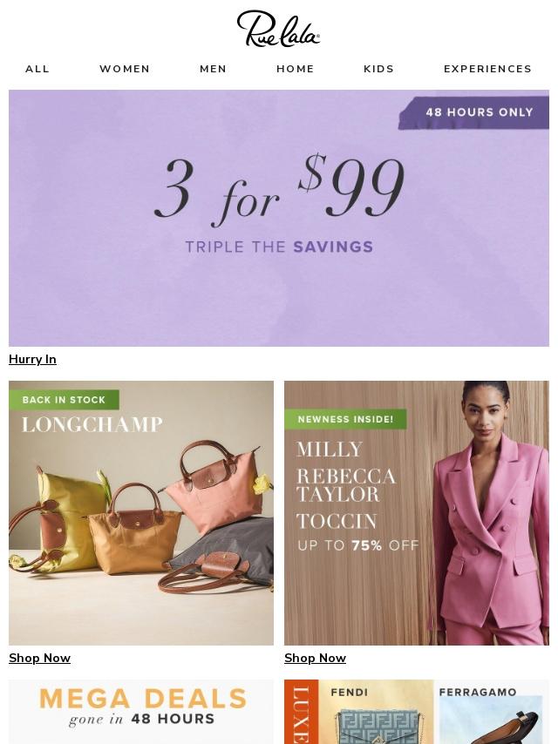The width and height of the screenshot is (558, 744).
Task: Follow the Hurry In link
Action: [33, 359]
